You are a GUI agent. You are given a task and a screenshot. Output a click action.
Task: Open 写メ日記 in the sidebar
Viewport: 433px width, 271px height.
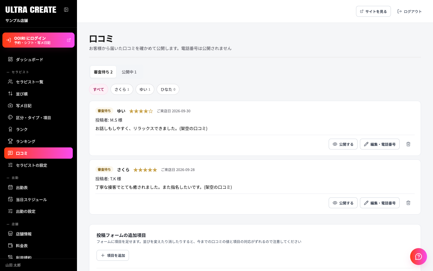click(x=38, y=106)
